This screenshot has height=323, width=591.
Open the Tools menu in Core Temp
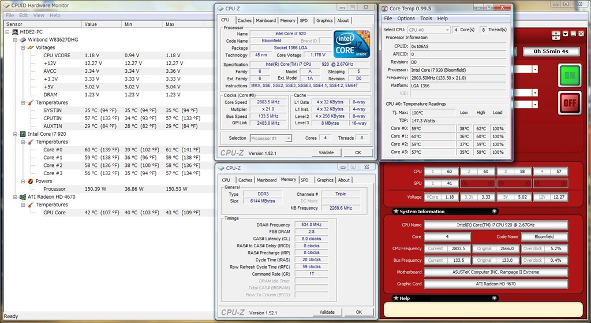point(427,18)
